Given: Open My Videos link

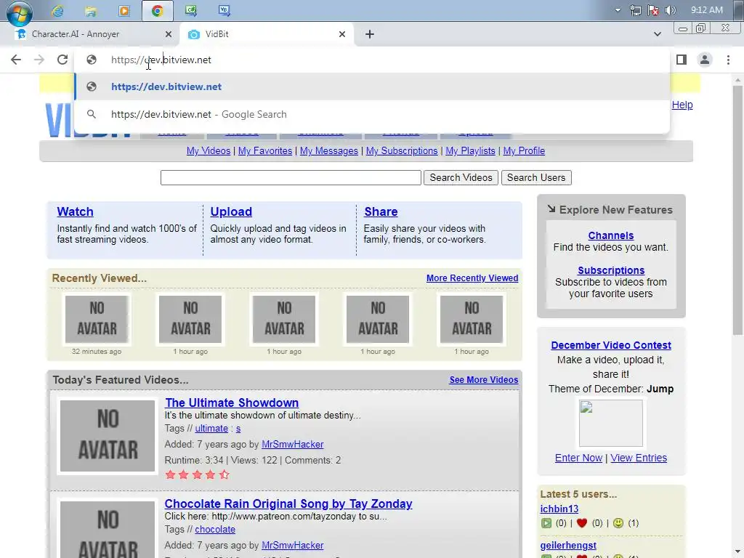Looking at the screenshot, I should tap(209, 151).
